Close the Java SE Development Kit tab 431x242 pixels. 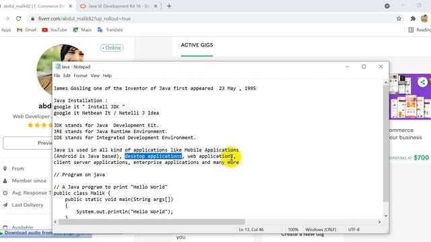click(156, 6)
